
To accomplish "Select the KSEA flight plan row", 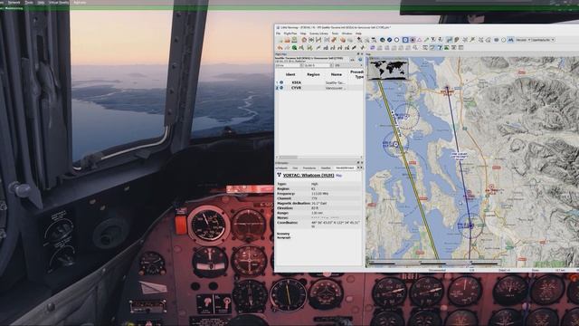I will point(319,82).
